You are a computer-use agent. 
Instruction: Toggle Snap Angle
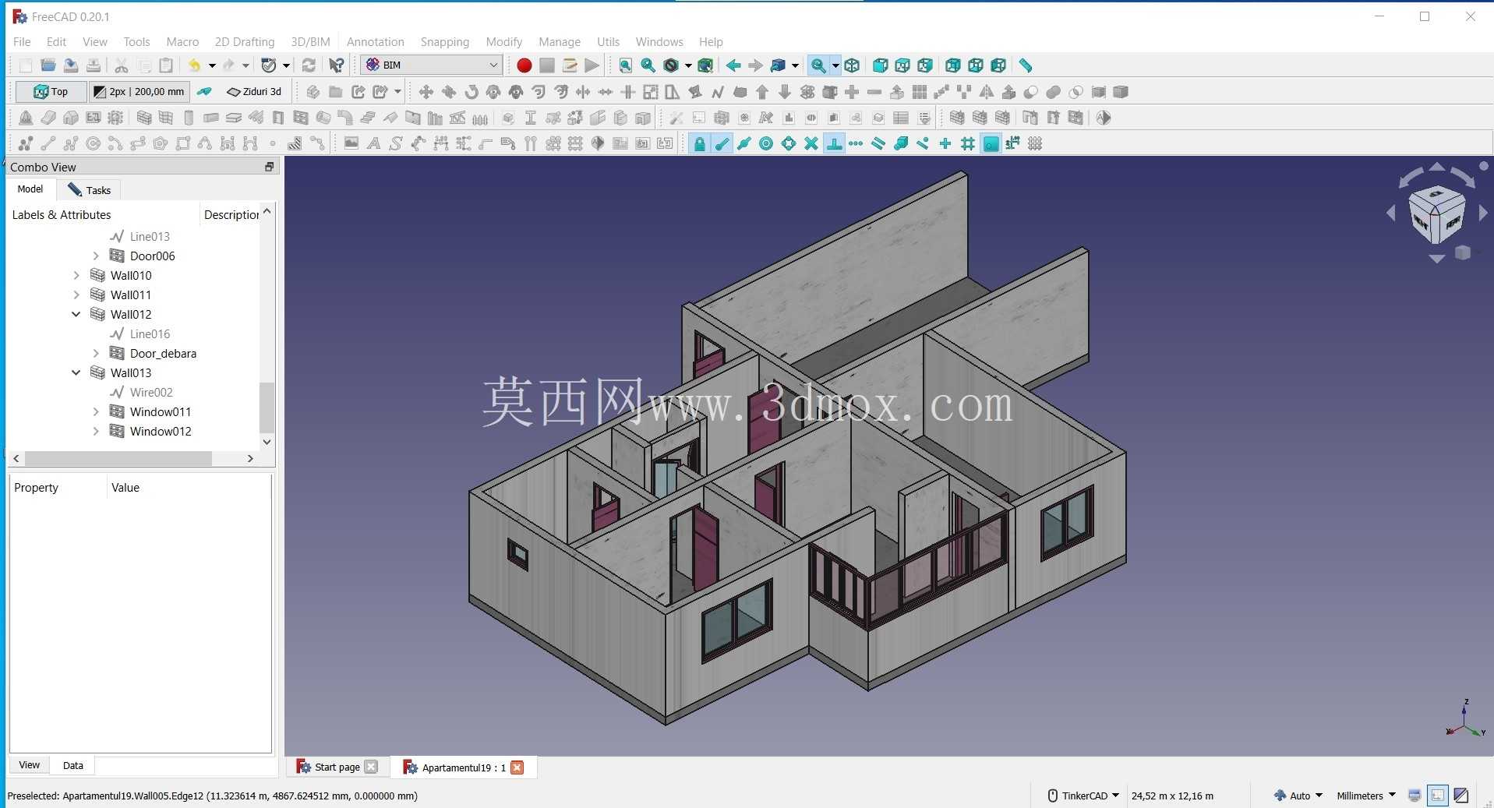pos(789,143)
